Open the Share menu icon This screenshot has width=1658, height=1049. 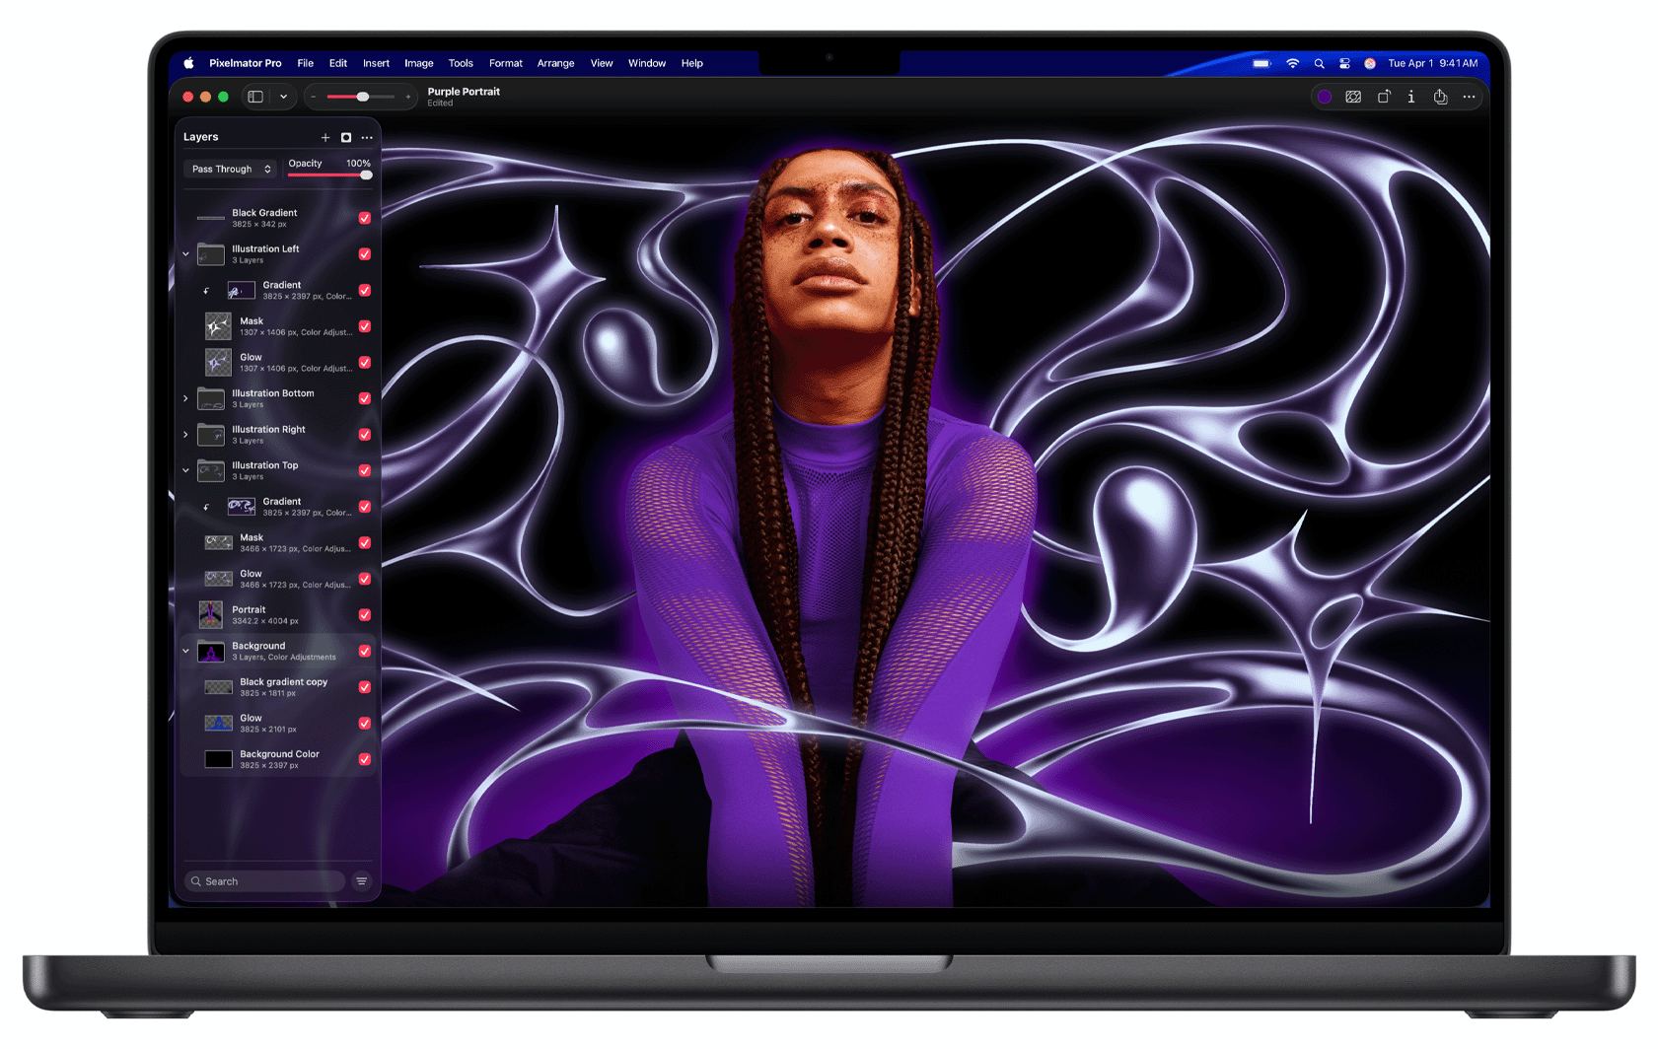tap(1440, 97)
